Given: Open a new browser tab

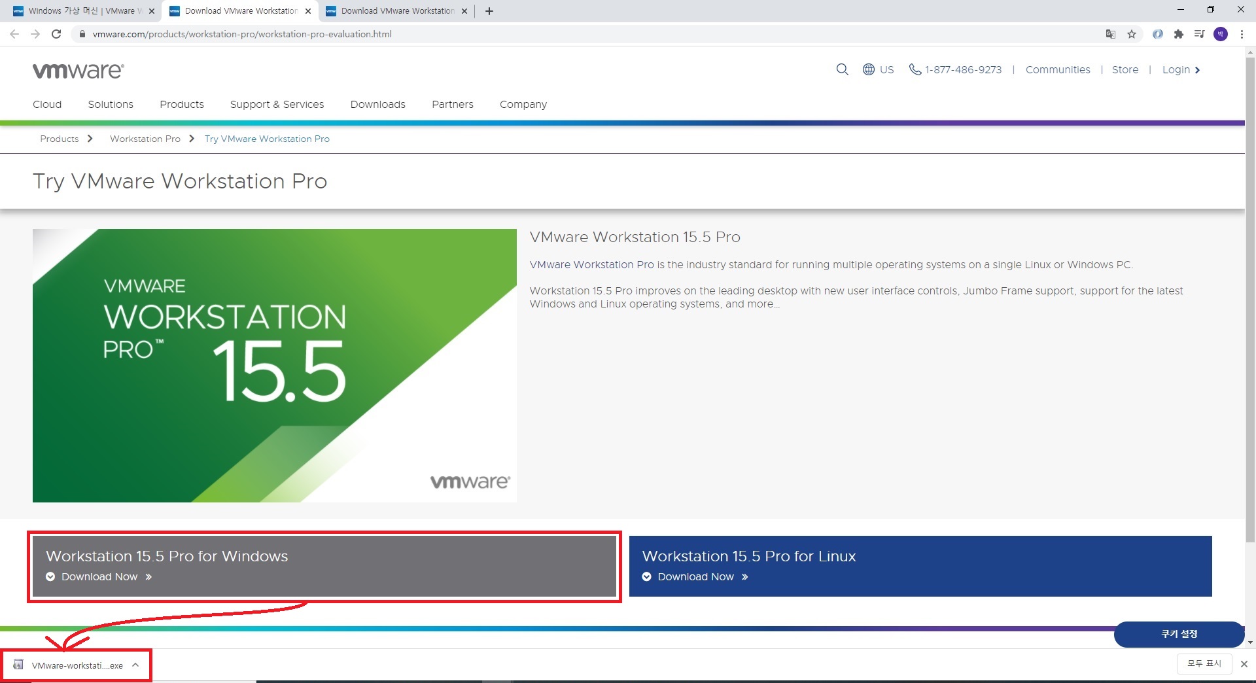Looking at the screenshot, I should pos(489,11).
